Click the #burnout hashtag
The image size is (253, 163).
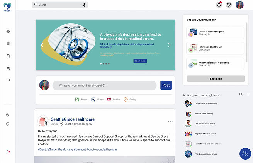(80, 149)
